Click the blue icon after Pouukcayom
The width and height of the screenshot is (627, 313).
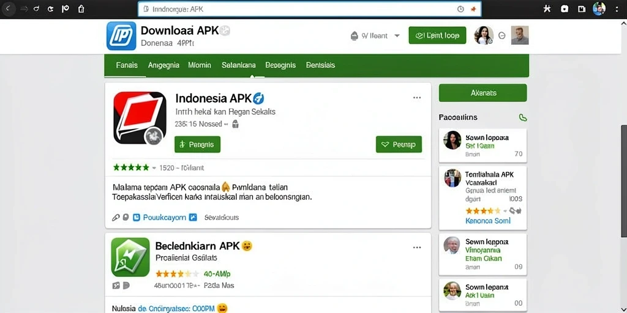[193, 218]
